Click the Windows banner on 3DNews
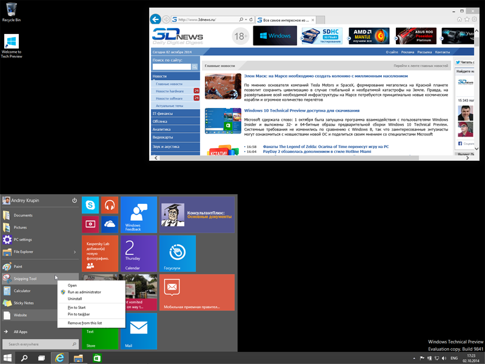The width and height of the screenshot is (485, 364). [x=275, y=36]
